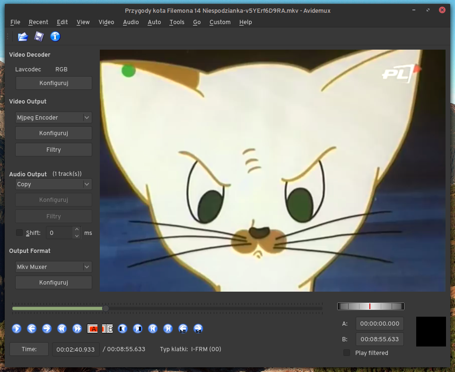Open the File menu
This screenshot has width=455, height=372.
16,22
